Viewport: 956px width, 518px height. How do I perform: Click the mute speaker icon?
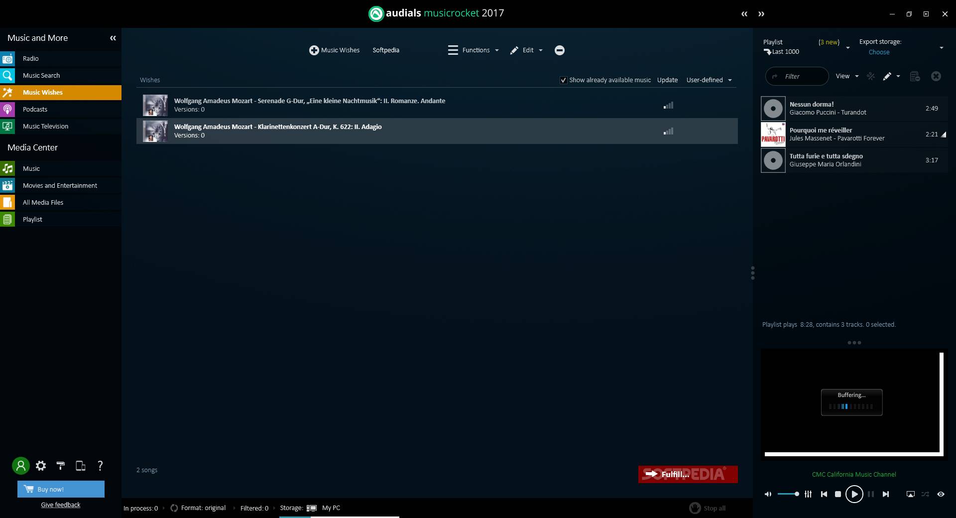[x=768, y=494]
